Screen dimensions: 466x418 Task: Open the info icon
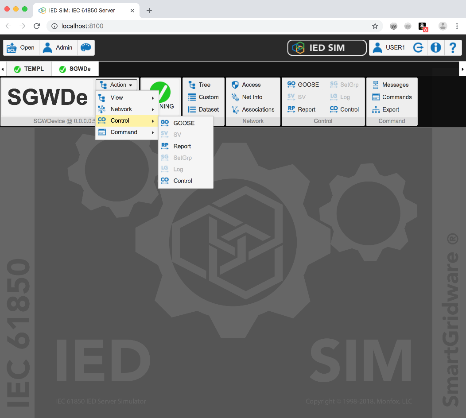436,47
